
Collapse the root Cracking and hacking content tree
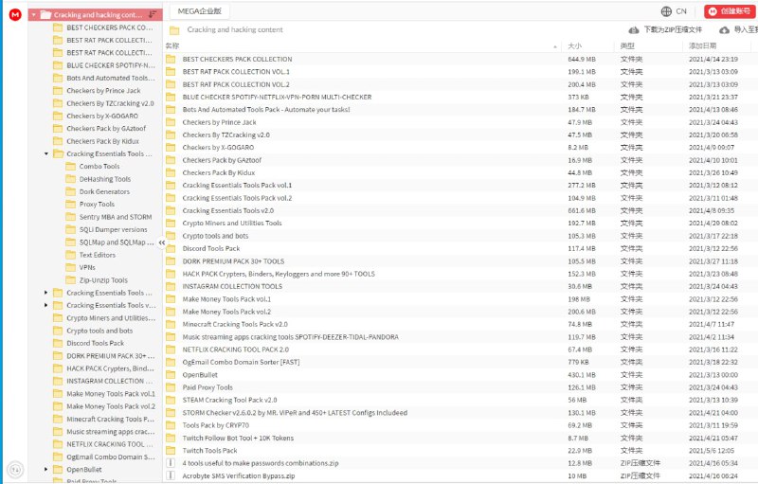coord(34,15)
